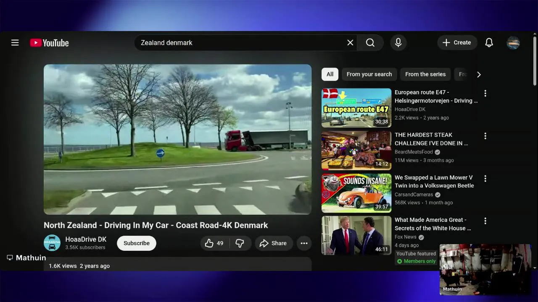Go to YouTube home via logo
The height and width of the screenshot is (302, 538).
tap(49, 43)
